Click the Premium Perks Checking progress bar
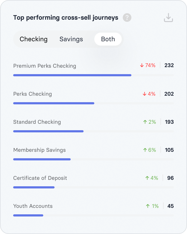The width and height of the screenshot is (187, 234). pyautogui.click(x=72, y=75)
